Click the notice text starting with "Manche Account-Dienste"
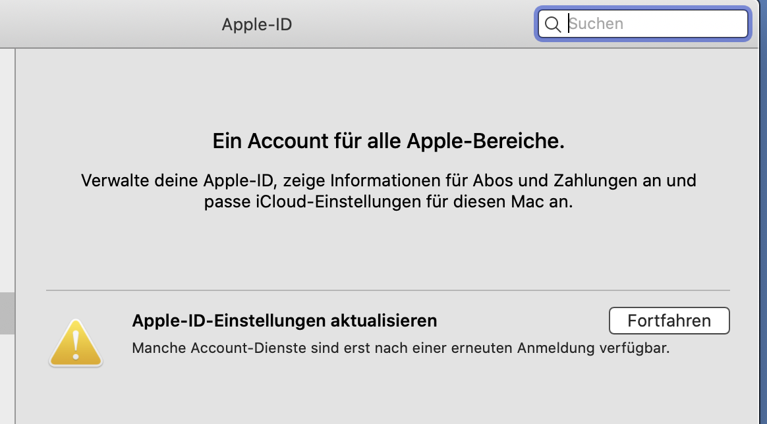 coord(401,348)
